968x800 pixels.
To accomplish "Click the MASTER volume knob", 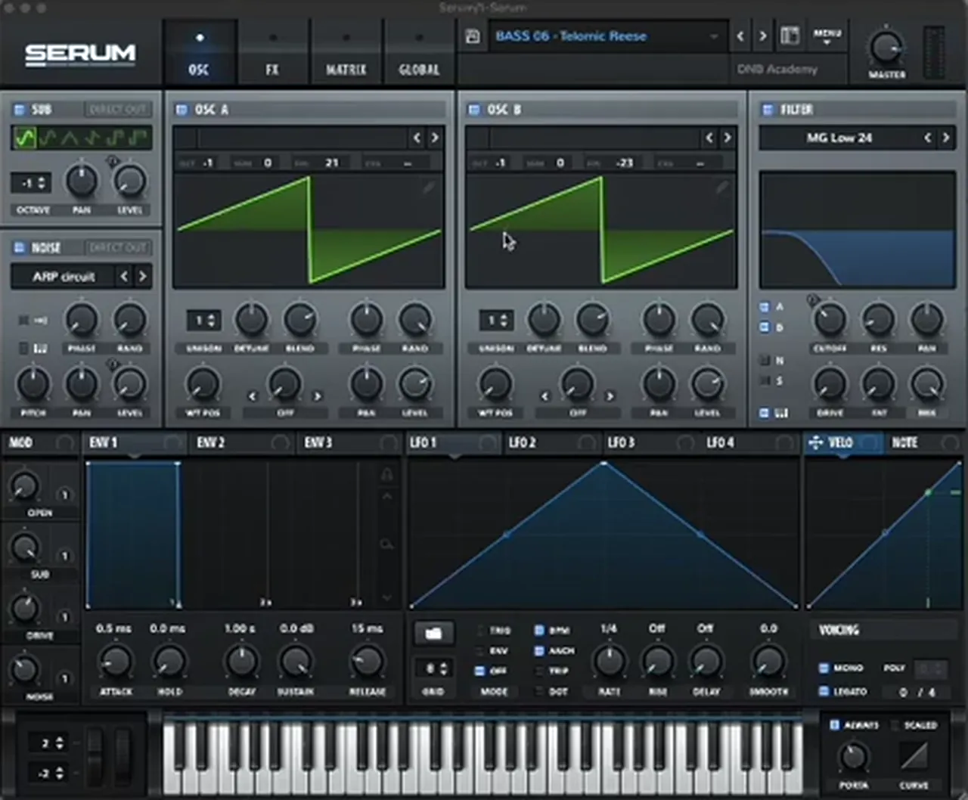I will click(886, 47).
